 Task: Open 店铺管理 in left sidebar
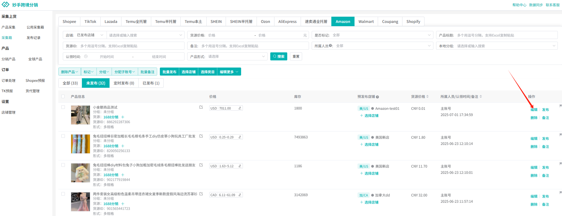click(x=8, y=112)
